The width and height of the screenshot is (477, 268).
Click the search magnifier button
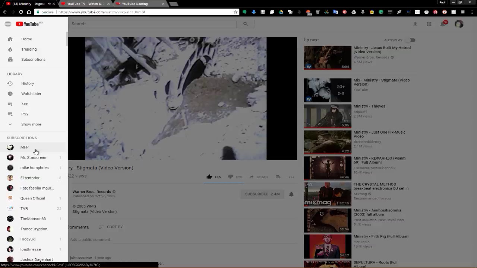coord(245,24)
